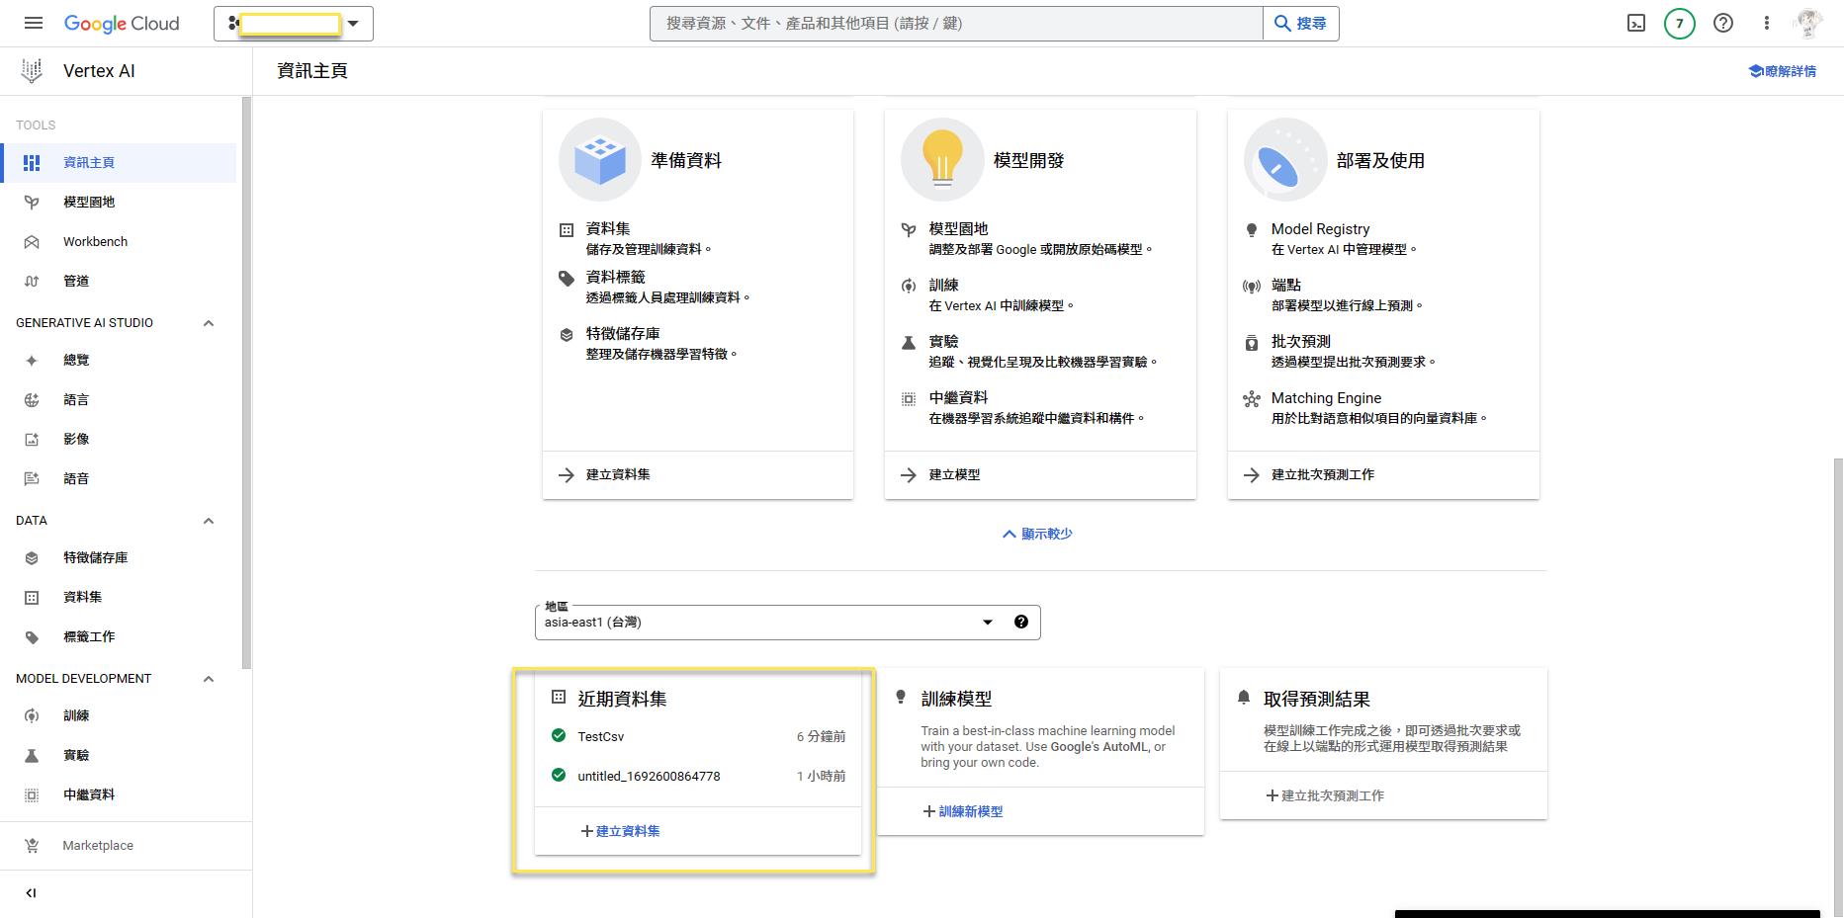Click 顯示較少 to show less

click(1037, 535)
